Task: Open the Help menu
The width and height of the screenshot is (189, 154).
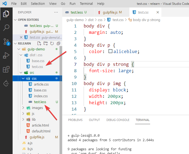Action: click(101, 3)
